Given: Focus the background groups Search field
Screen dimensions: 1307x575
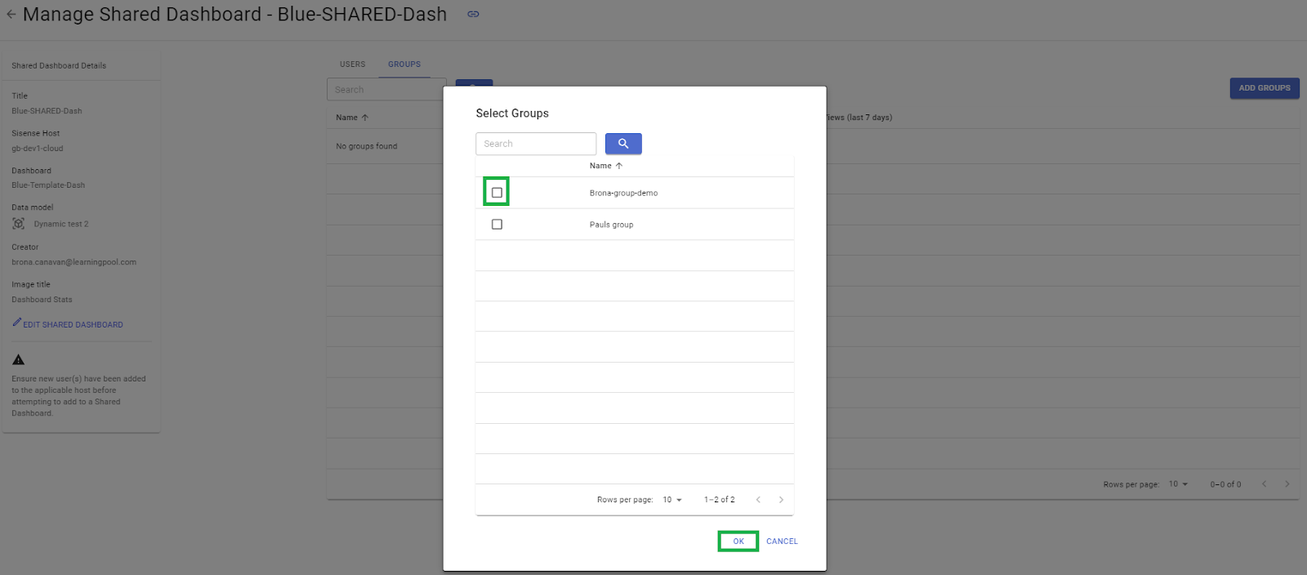Looking at the screenshot, I should (386, 90).
